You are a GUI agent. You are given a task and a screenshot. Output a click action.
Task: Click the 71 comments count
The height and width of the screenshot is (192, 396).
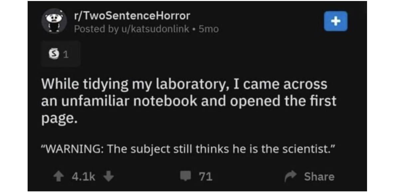[x=206, y=176]
